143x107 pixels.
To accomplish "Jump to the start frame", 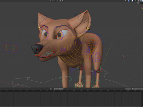I will 55,89.
